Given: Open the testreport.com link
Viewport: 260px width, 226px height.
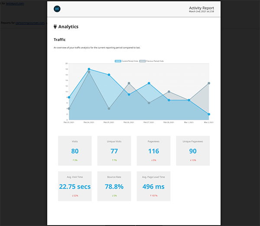Looking at the screenshot, I should click(x=16, y=3).
